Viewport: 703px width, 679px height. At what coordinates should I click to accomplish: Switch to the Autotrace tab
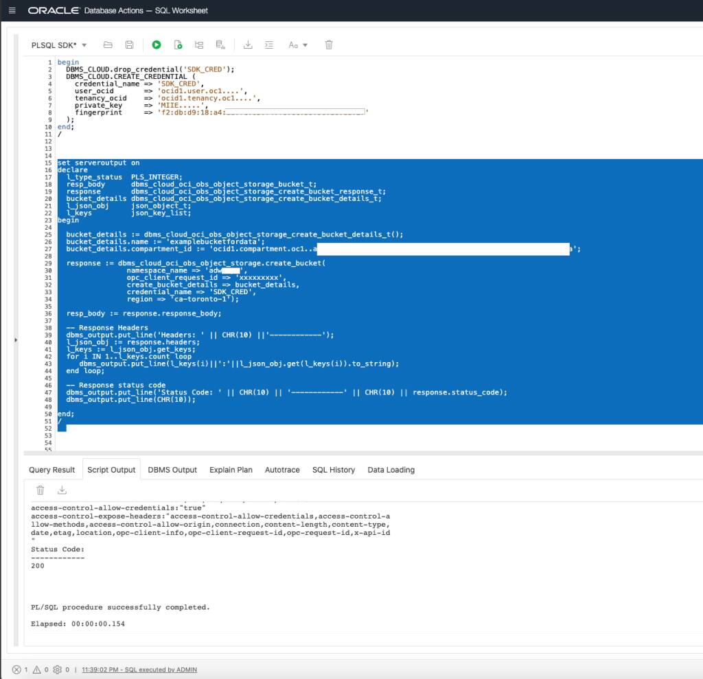pos(282,470)
